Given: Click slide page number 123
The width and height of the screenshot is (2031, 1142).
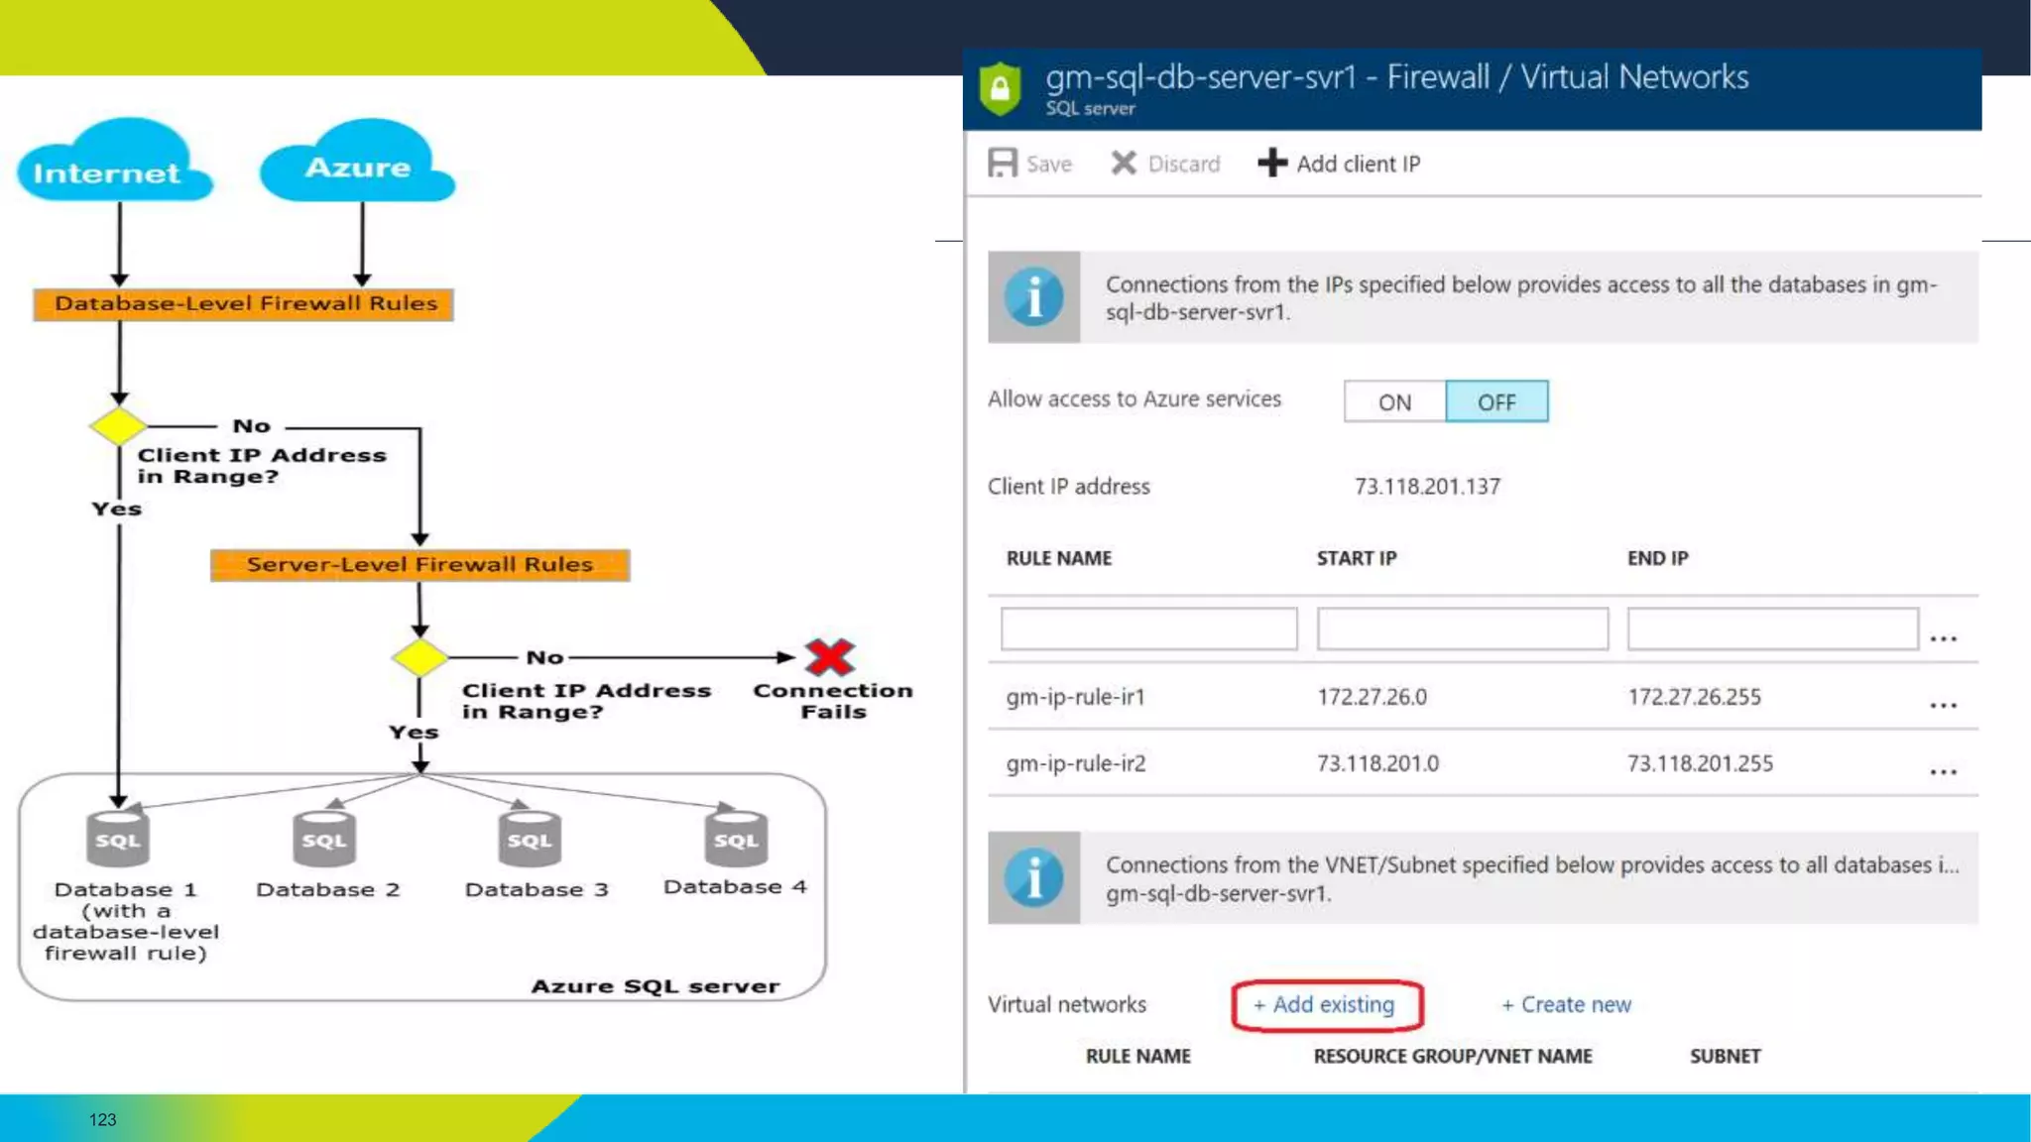Looking at the screenshot, I should (x=102, y=1119).
